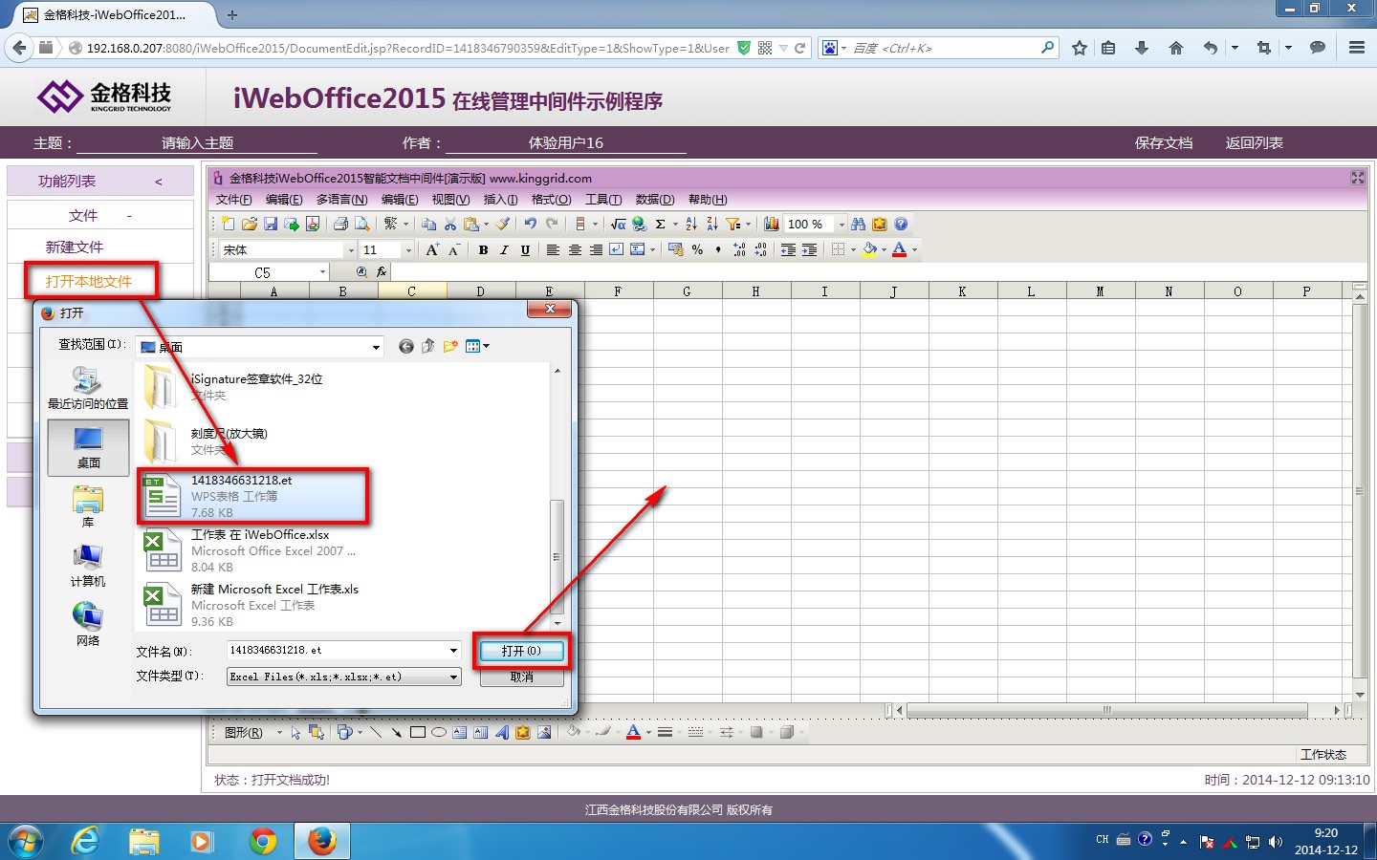
Task: Open the font size 11 dropdown
Action: pos(408,250)
